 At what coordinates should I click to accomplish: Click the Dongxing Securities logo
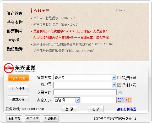tap(19, 68)
